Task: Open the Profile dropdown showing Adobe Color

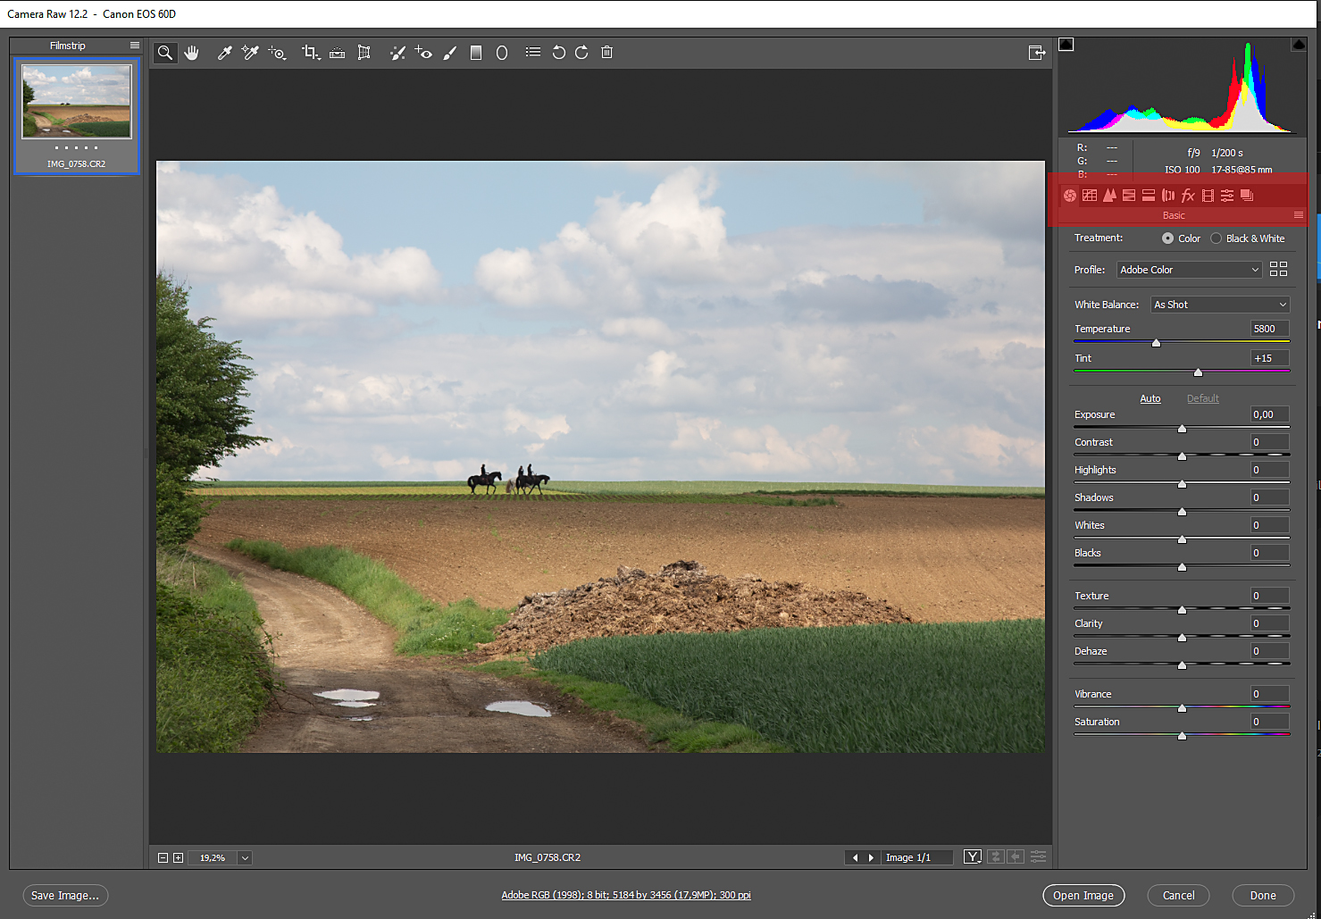Action: [x=1189, y=270]
